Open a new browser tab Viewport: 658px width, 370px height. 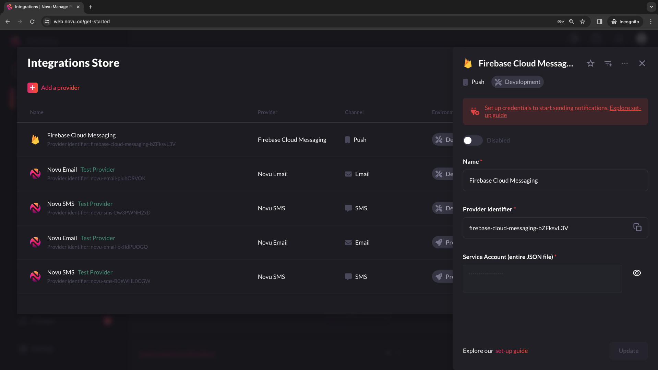pyautogui.click(x=91, y=7)
